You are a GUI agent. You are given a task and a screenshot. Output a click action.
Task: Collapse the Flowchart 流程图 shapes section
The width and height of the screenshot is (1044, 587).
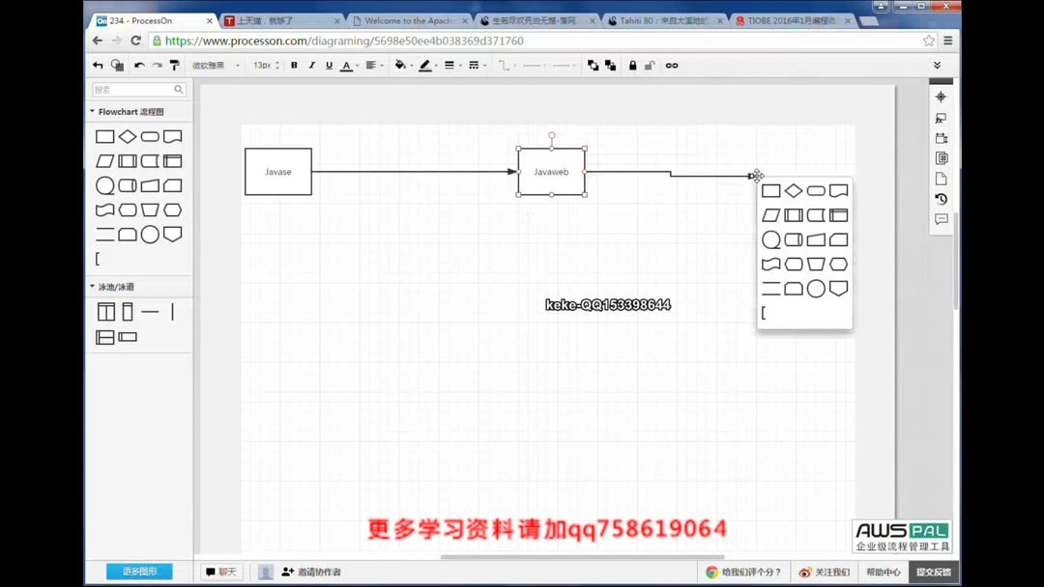pos(118,111)
